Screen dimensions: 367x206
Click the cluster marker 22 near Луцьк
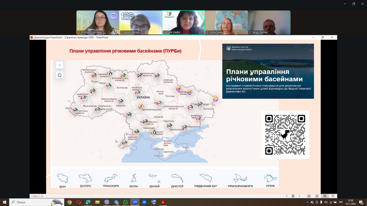(94, 76)
